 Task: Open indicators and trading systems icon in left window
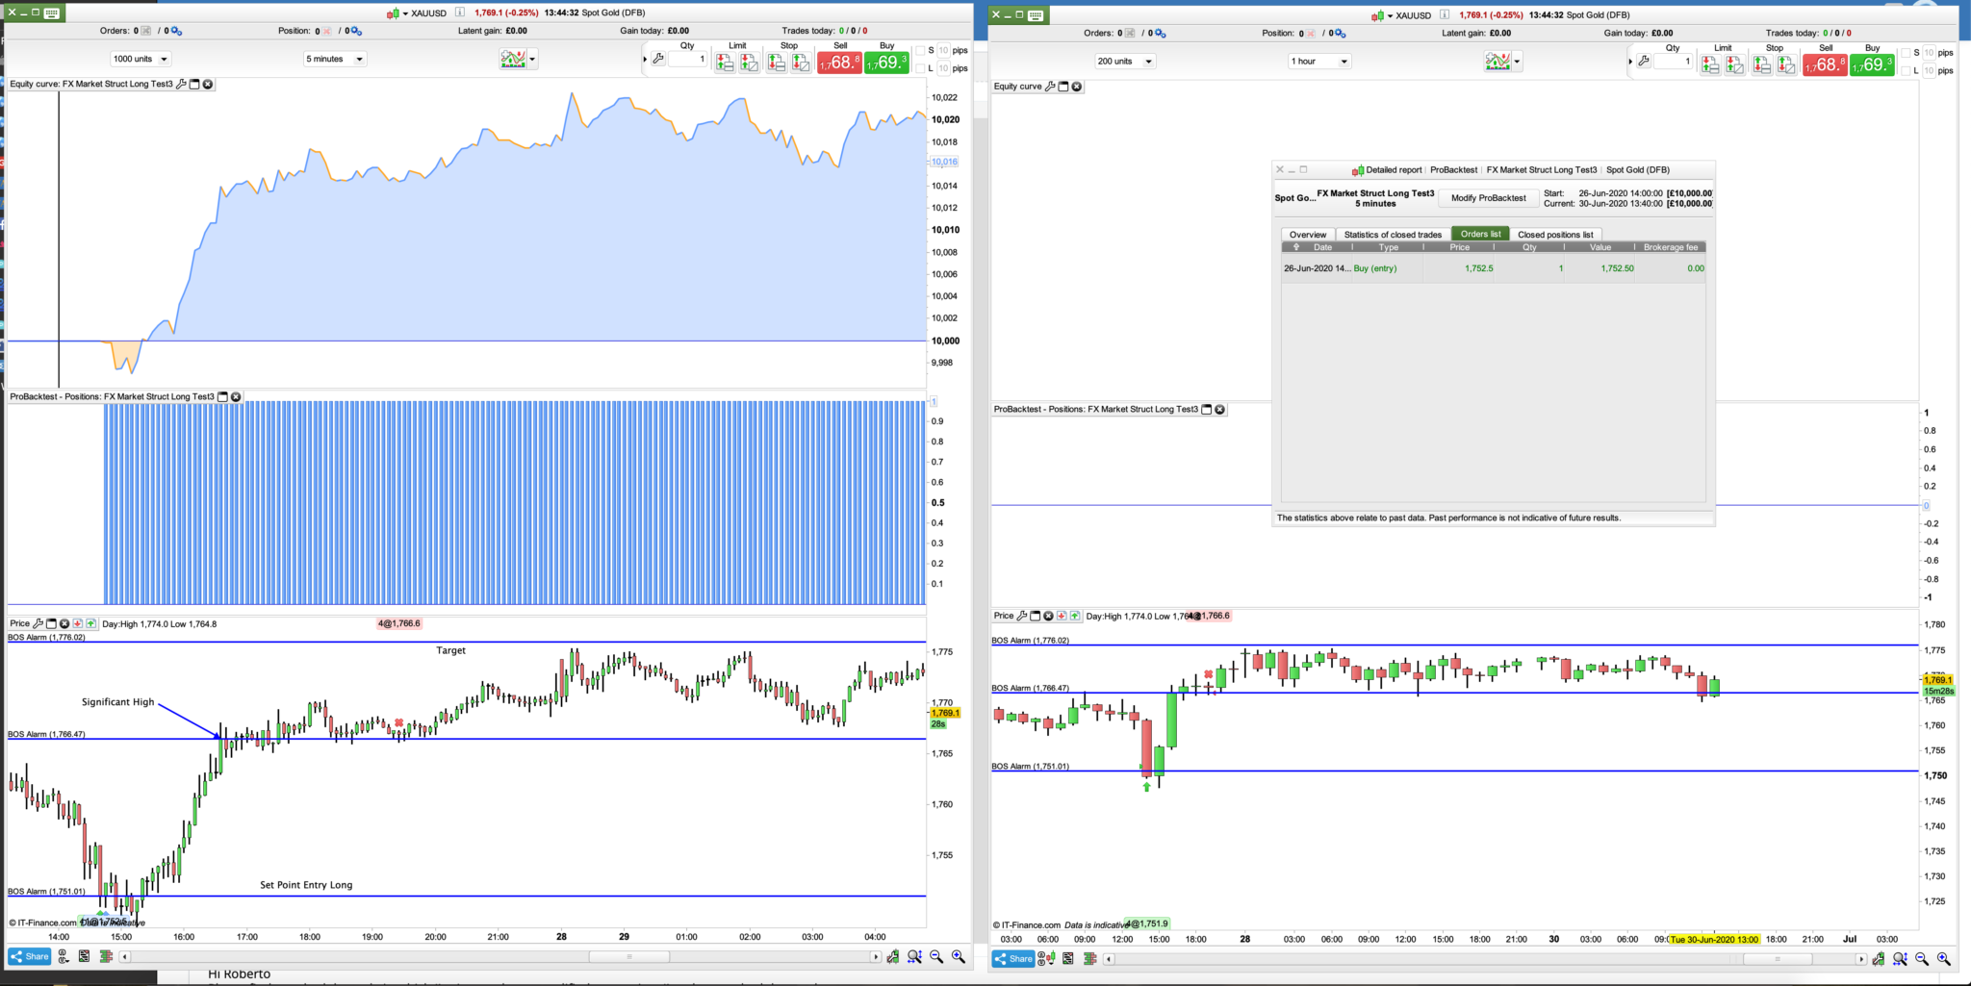click(x=513, y=60)
